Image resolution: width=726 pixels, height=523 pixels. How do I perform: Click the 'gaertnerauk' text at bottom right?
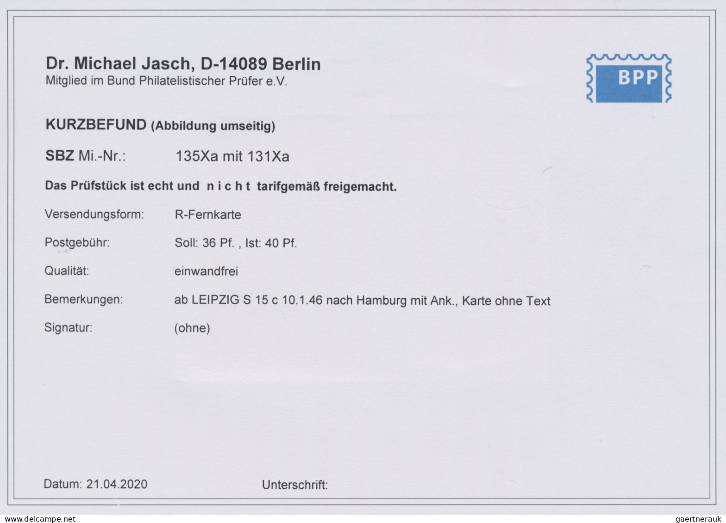coord(699,519)
